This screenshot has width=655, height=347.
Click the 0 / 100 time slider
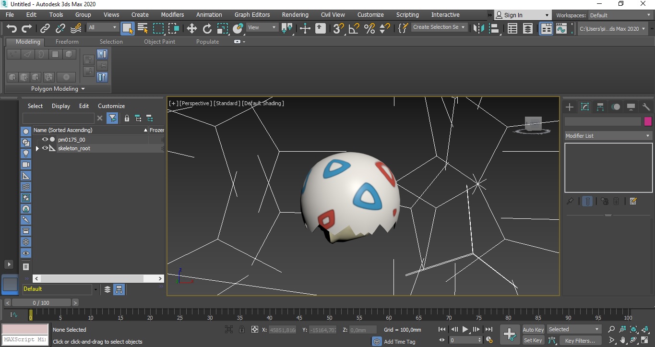tap(41, 303)
